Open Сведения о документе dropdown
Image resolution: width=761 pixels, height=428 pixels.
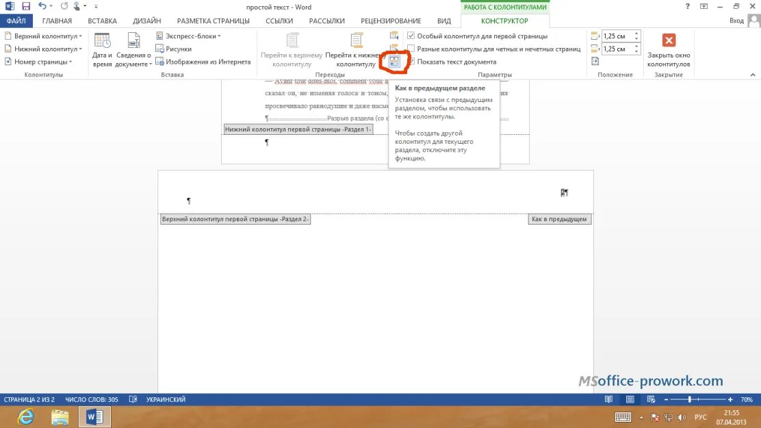(133, 50)
